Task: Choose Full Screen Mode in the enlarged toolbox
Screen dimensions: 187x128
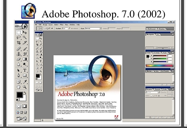Action: (x=25, y=112)
